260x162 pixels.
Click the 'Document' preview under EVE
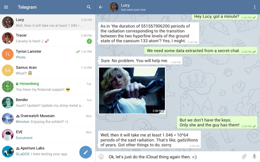click(24, 138)
